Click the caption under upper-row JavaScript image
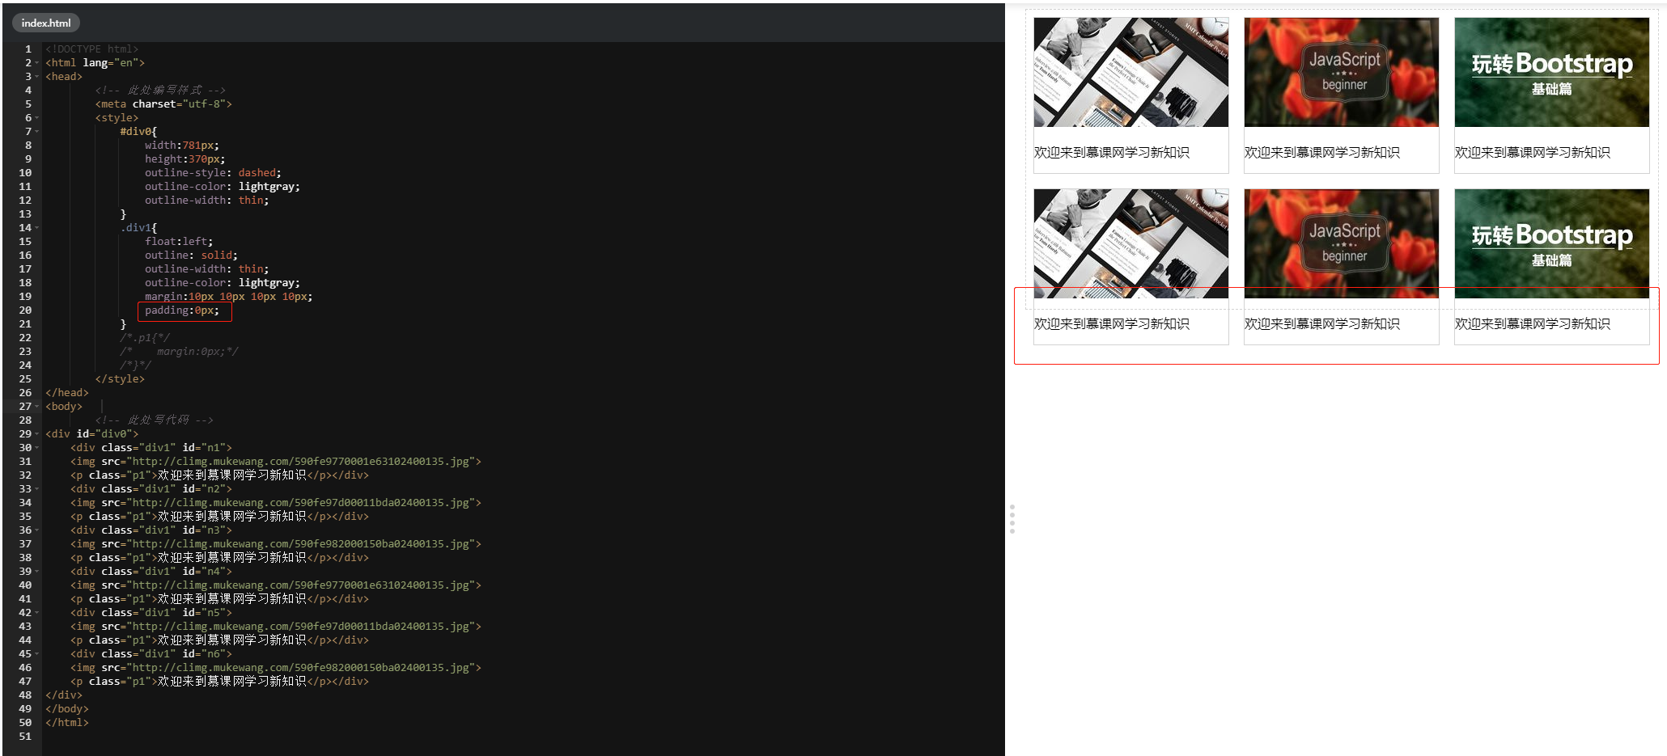1667x756 pixels. (x=1322, y=153)
